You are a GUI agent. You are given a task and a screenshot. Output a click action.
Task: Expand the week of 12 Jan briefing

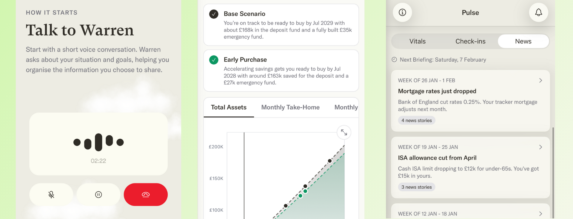[540, 214]
